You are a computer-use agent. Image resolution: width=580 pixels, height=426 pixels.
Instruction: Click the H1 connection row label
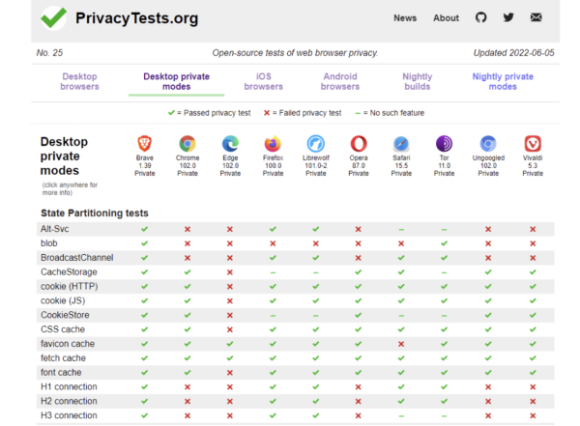[x=69, y=386]
